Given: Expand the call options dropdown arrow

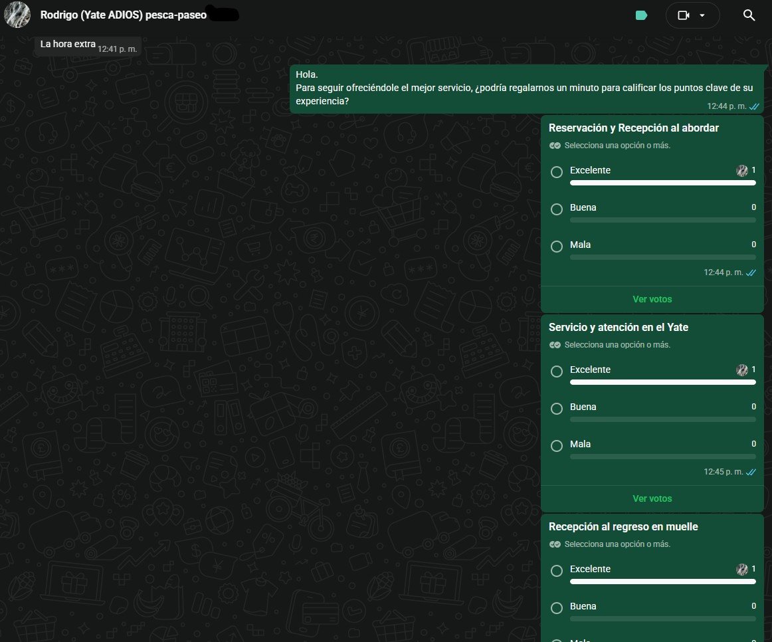Looking at the screenshot, I should click(702, 15).
